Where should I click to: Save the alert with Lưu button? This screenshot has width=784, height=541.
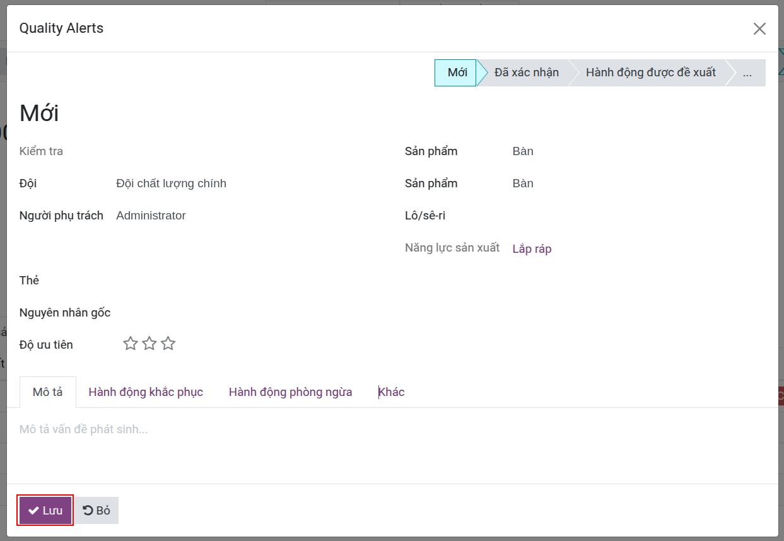[45, 510]
